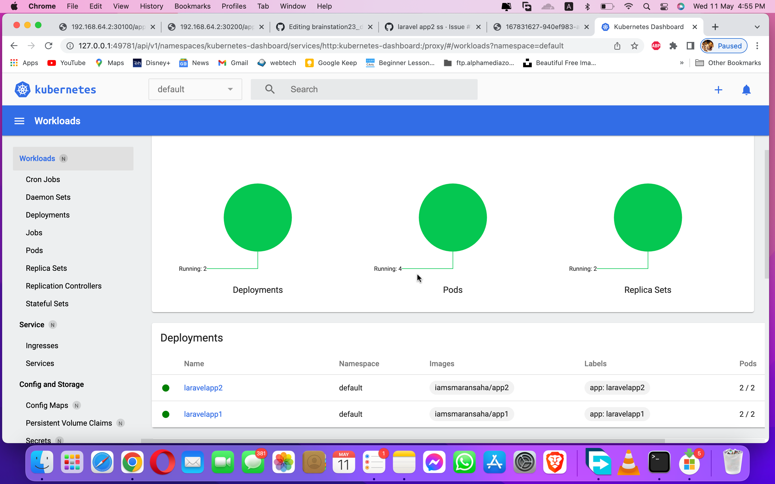
Task: Open the laravelapp2 deployment link
Action: pos(203,388)
